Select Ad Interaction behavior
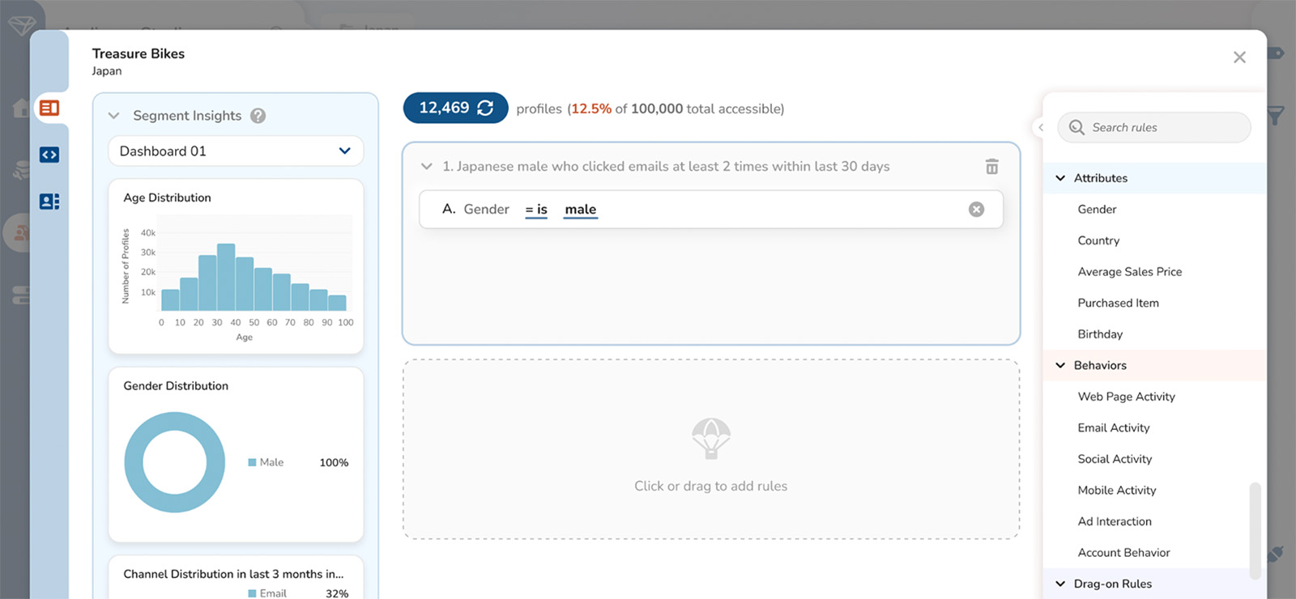 pos(1115,521)
